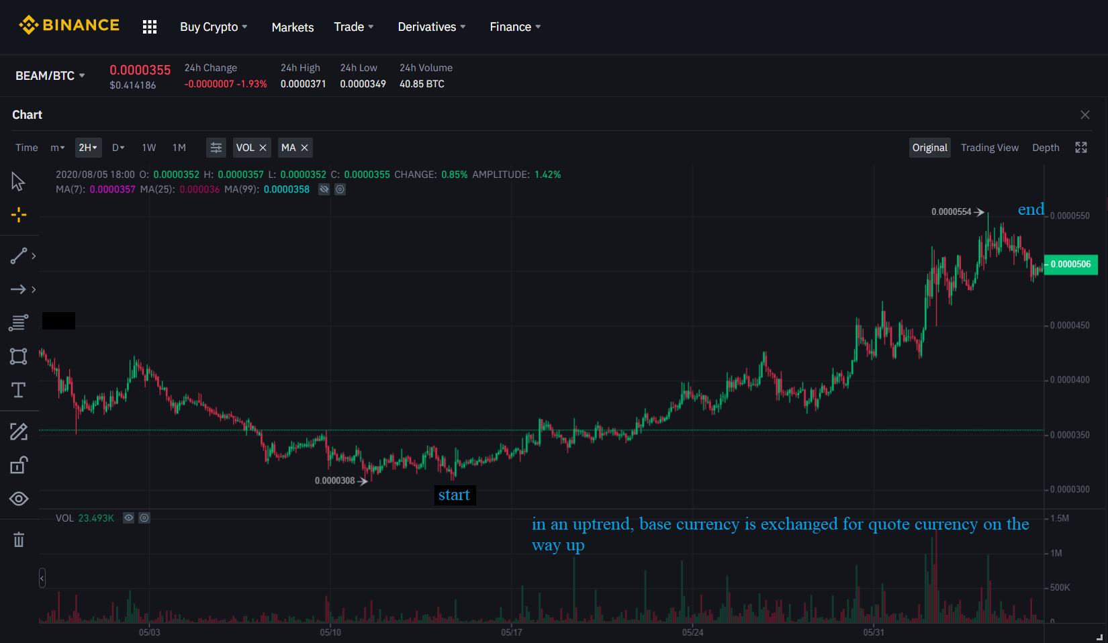
Task: Click the 1M volume axis label
Action: point(1056,553)
